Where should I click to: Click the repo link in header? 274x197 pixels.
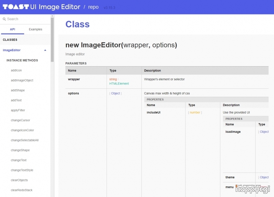click(94, 7)
